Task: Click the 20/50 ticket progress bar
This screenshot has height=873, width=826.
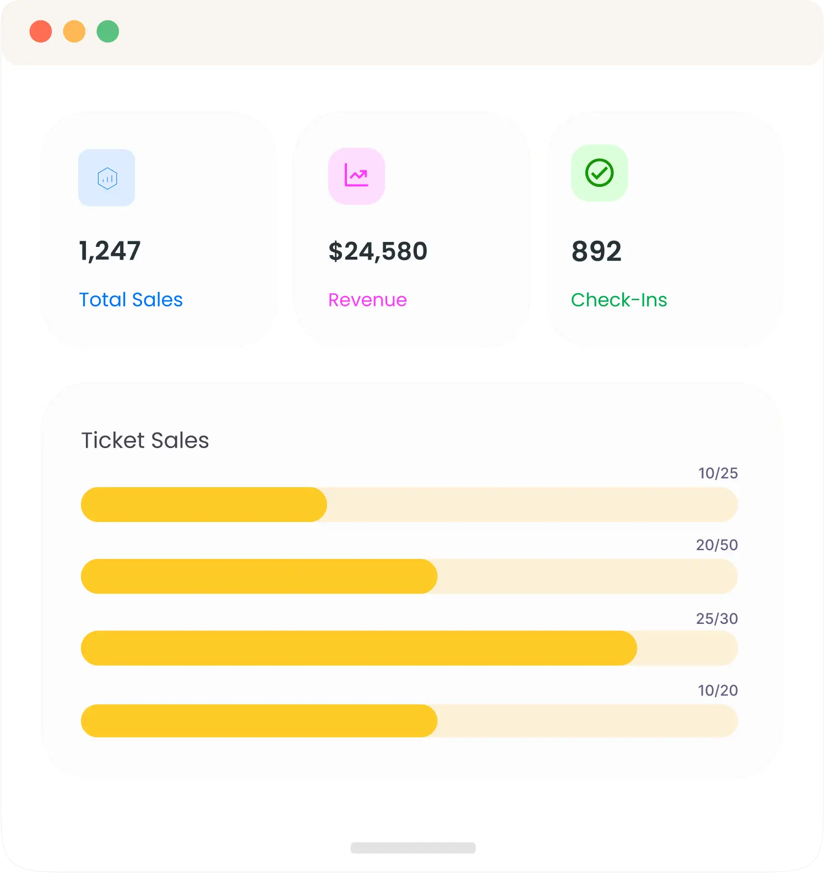Action: (x=409, y=576)
